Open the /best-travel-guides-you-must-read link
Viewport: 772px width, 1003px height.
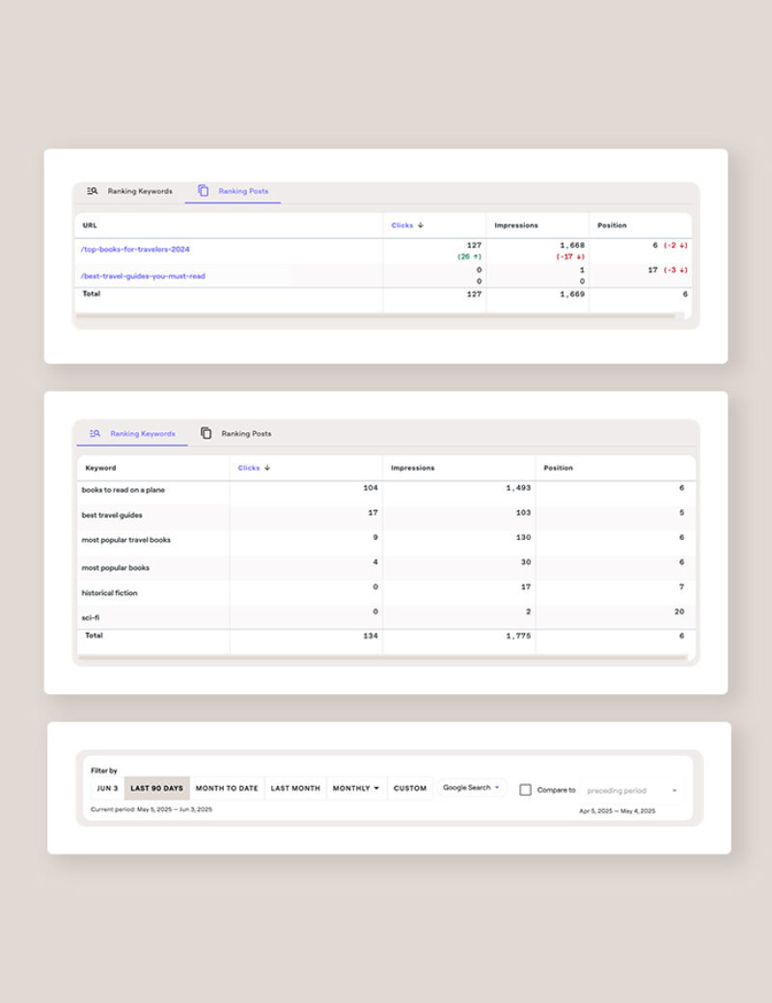(143, 276)
